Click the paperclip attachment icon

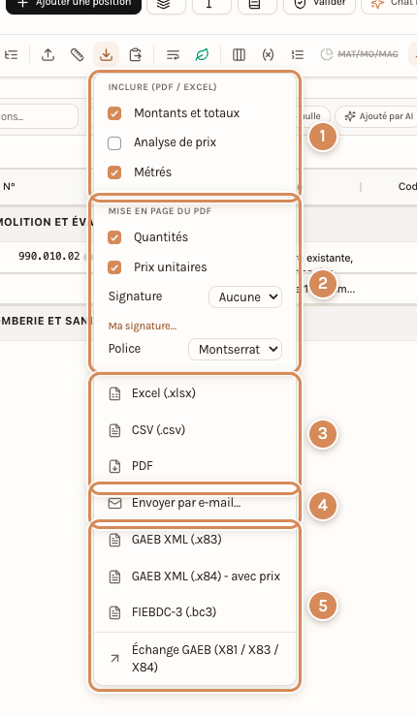click(77, 55)
